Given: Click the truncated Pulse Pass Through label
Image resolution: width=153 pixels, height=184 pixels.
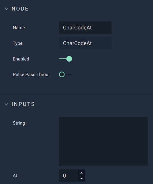Looking at the screenshot, I should (32, 75).
